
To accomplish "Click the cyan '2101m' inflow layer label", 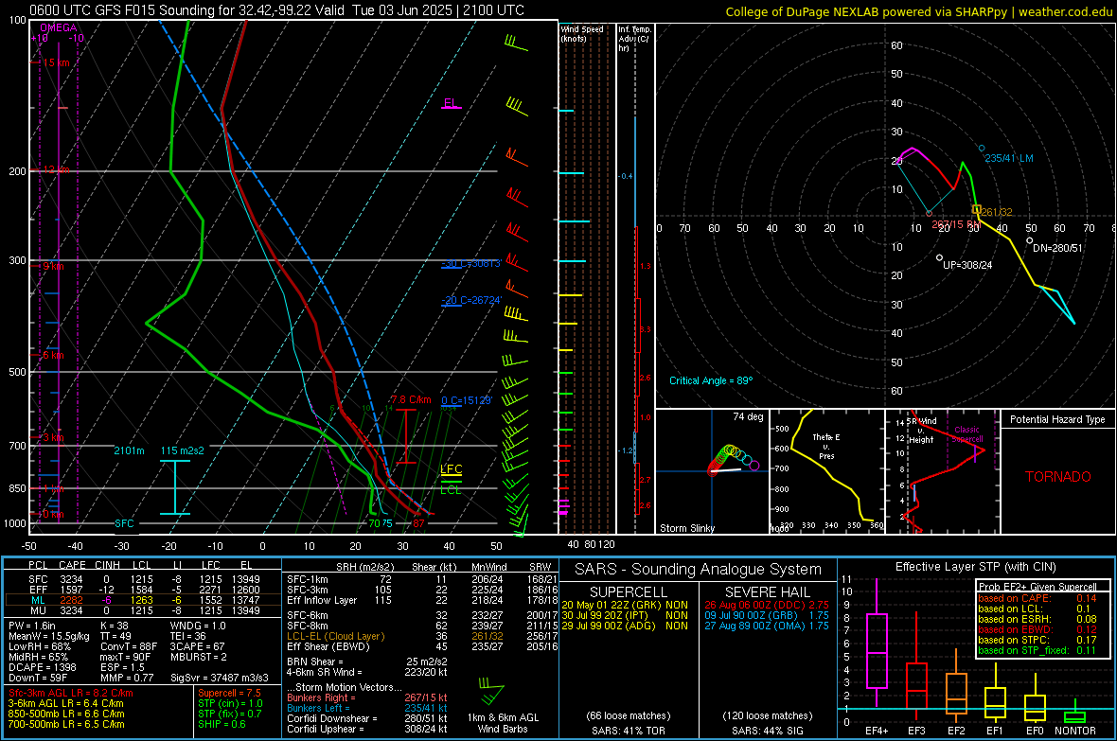I will coord(129,450).
